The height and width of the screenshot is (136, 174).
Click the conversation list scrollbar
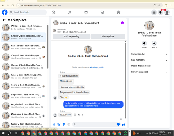point(48,47)
